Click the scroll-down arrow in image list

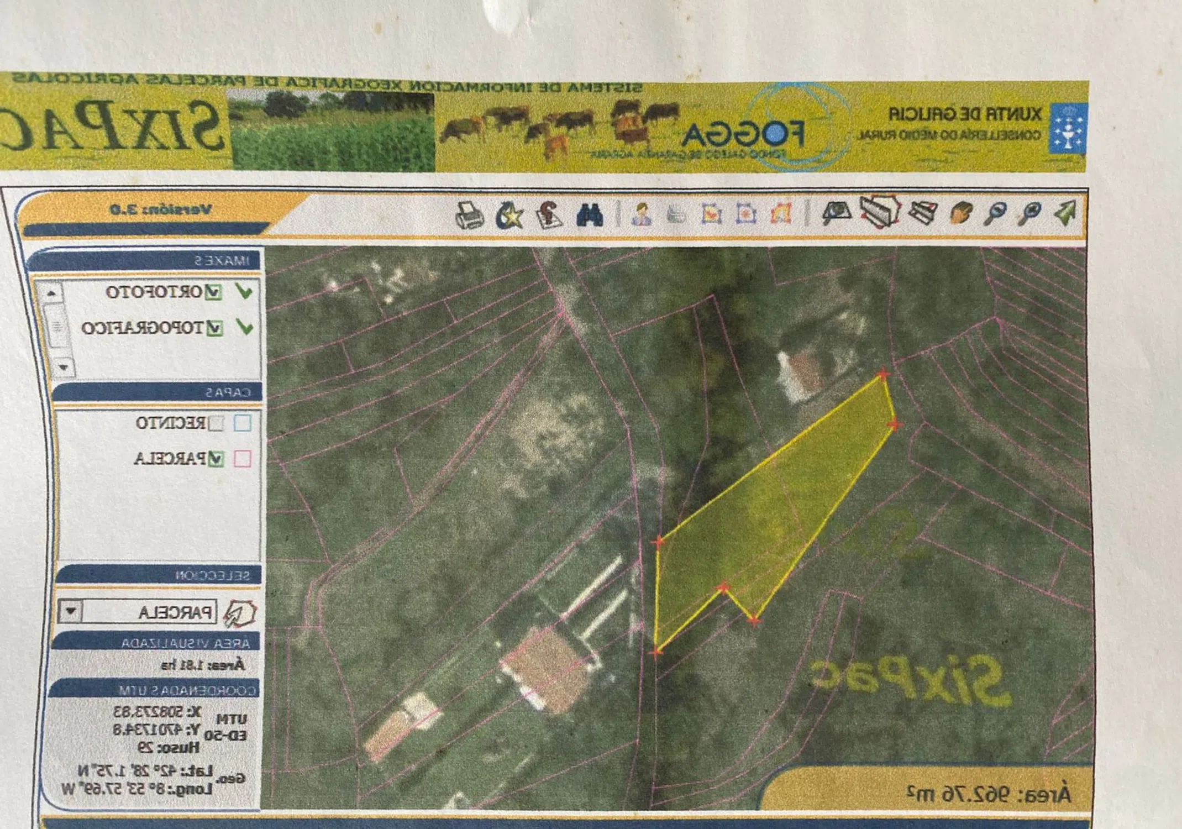point(64,366)
